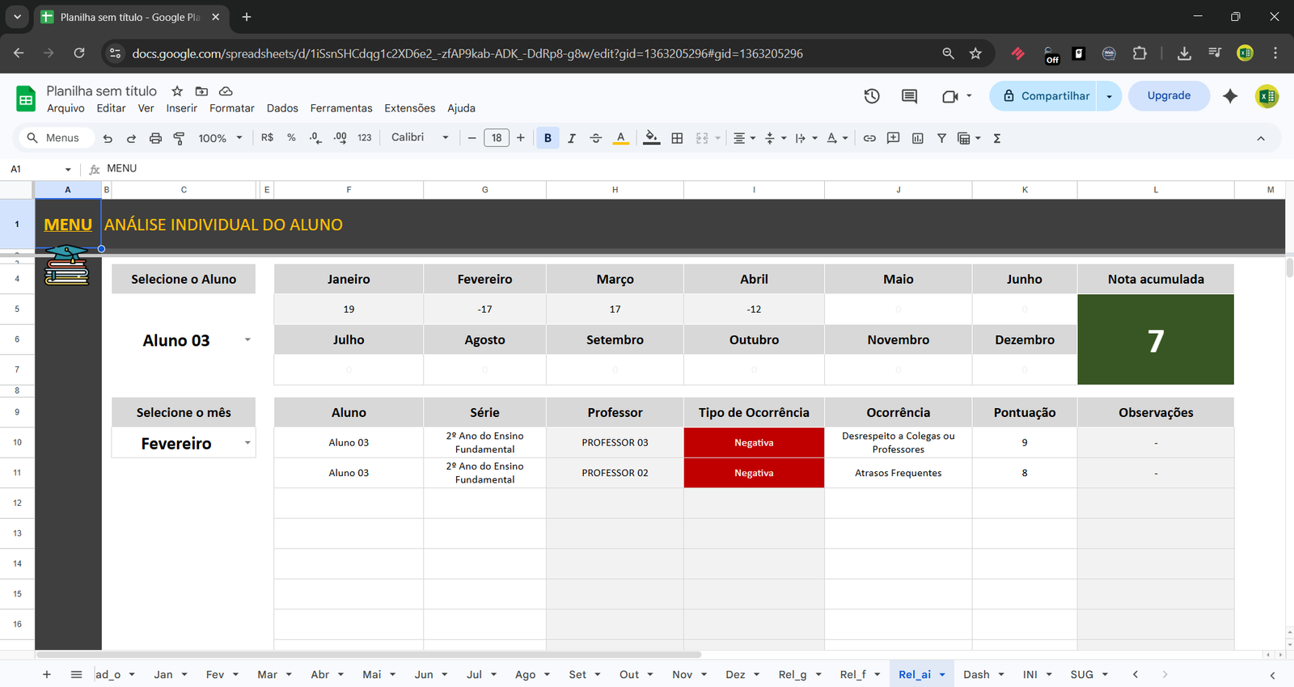Expand the Aluno 03 student dropdown
Image resolution: width=1294 pixels, height=687 pixels.
coord(247,340)
